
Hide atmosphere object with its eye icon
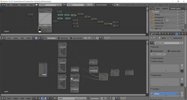[178, 17]
